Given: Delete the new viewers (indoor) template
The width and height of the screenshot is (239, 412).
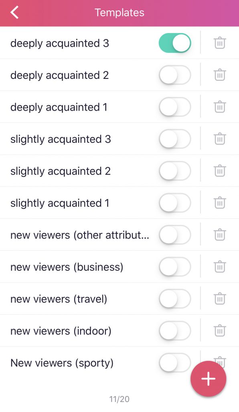Looking at the screenshot, I should 220,331.
